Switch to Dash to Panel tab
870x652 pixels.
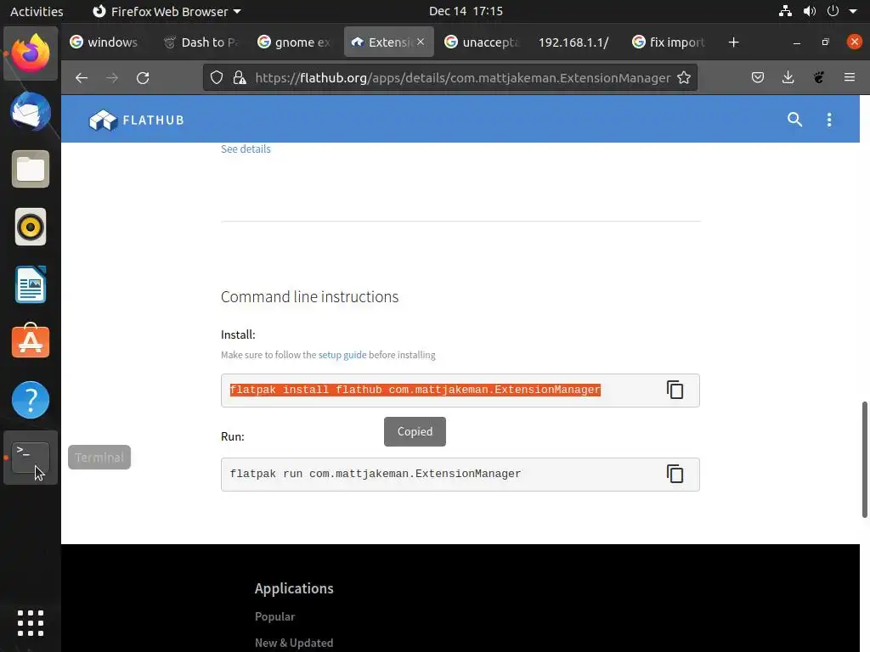(201, 42)
